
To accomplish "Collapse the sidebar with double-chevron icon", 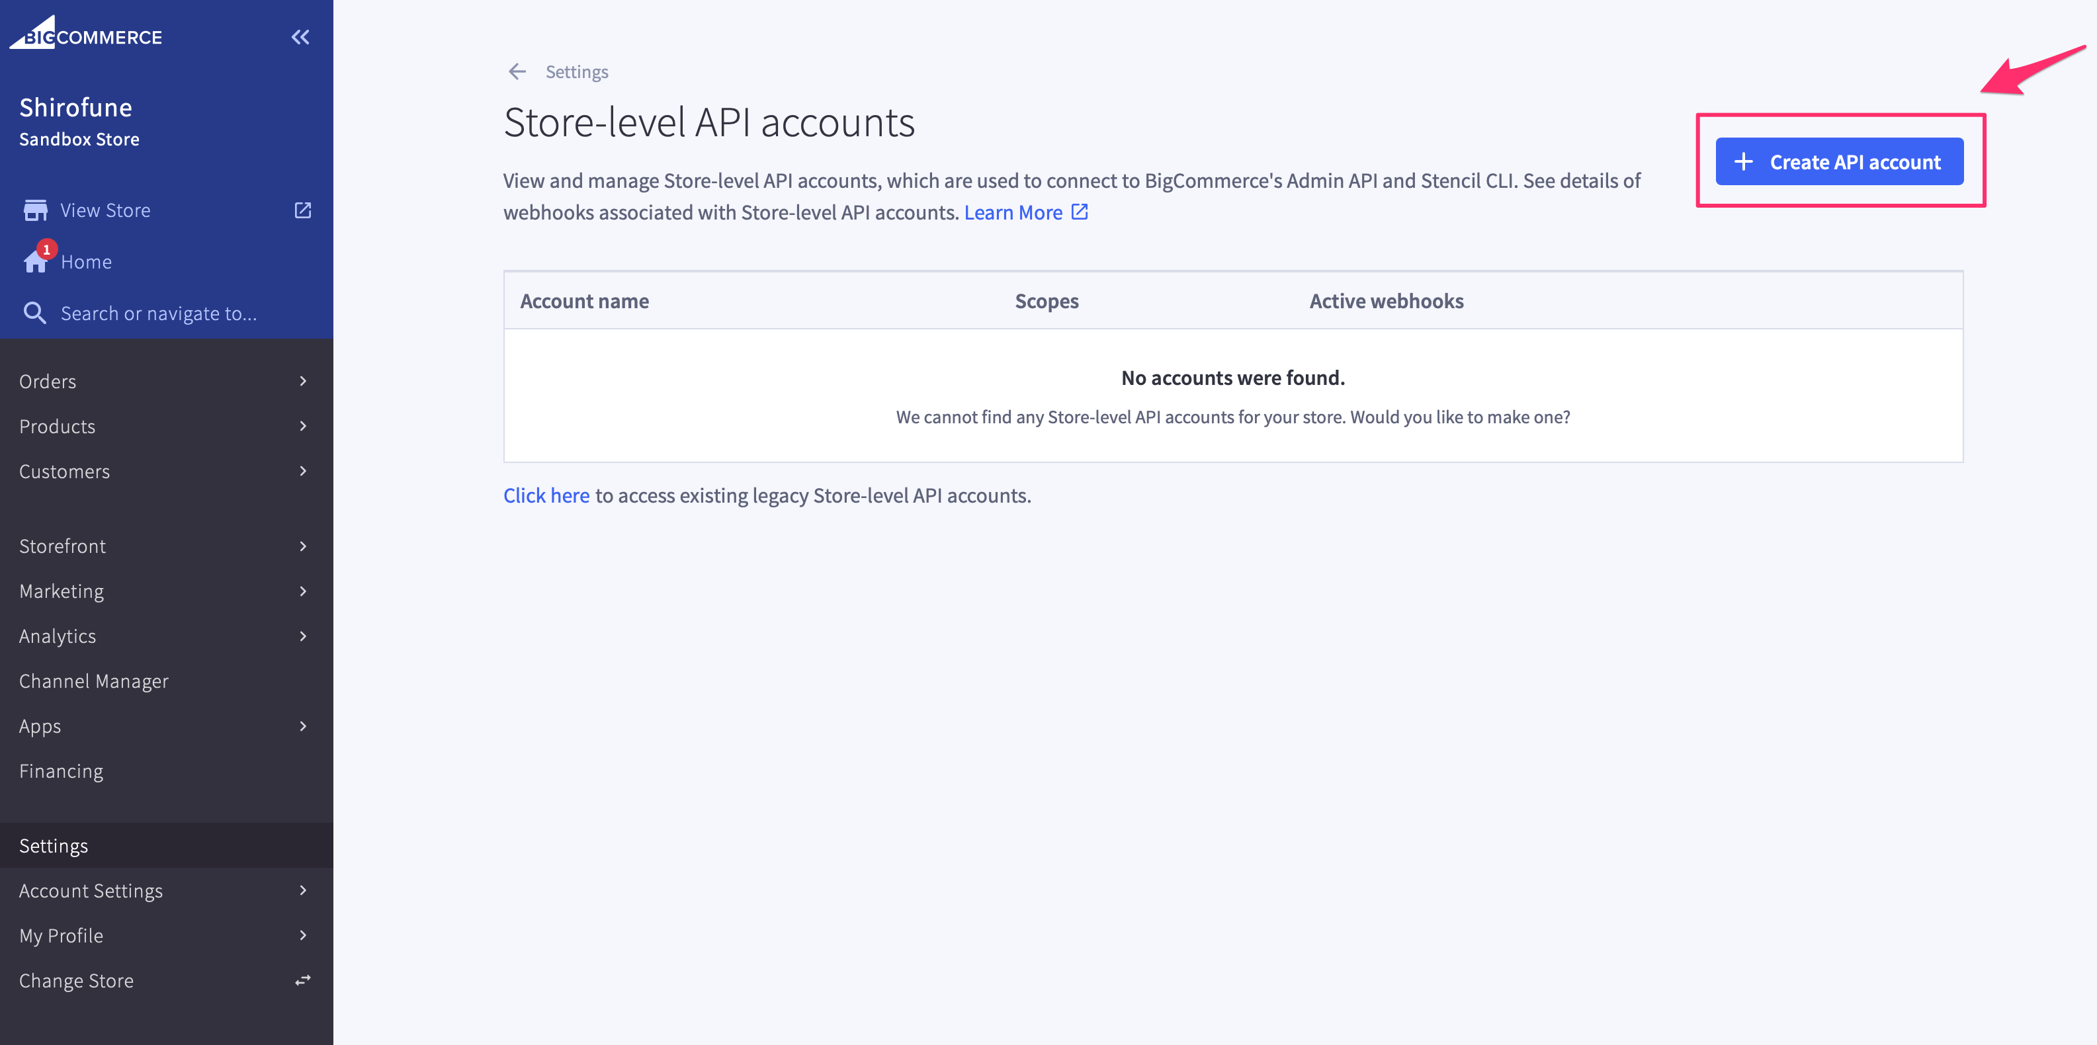I will [300, 36].
